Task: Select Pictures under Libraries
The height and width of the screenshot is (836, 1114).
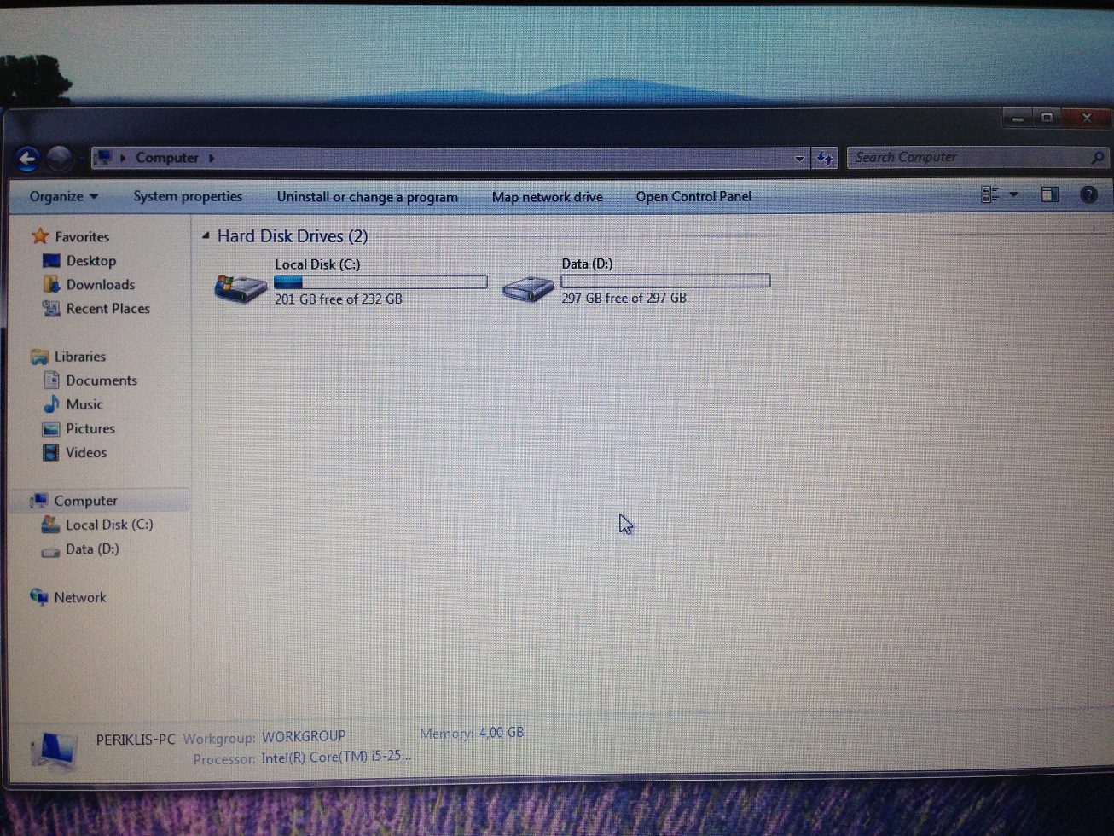Action: [x=90, y=428]
